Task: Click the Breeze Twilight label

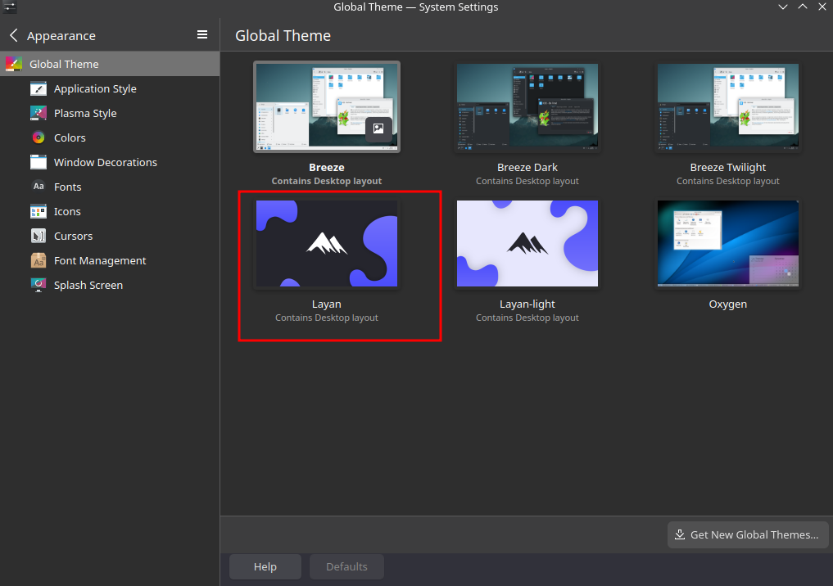Action: [728, 167]
